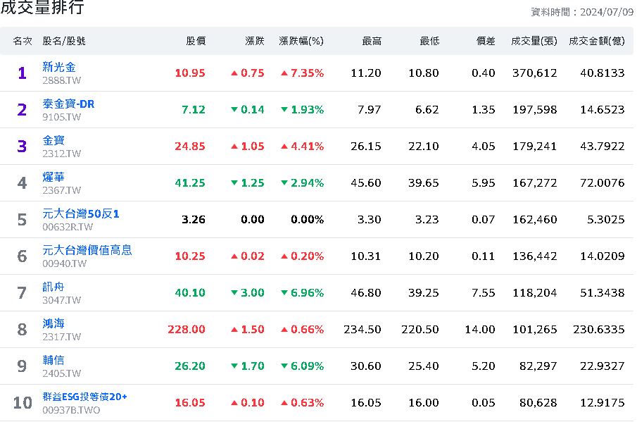The height and width of the screenshot is (422, 637).
Task: Click low price 39.65 for 燿華
Action: pos(424,183)
